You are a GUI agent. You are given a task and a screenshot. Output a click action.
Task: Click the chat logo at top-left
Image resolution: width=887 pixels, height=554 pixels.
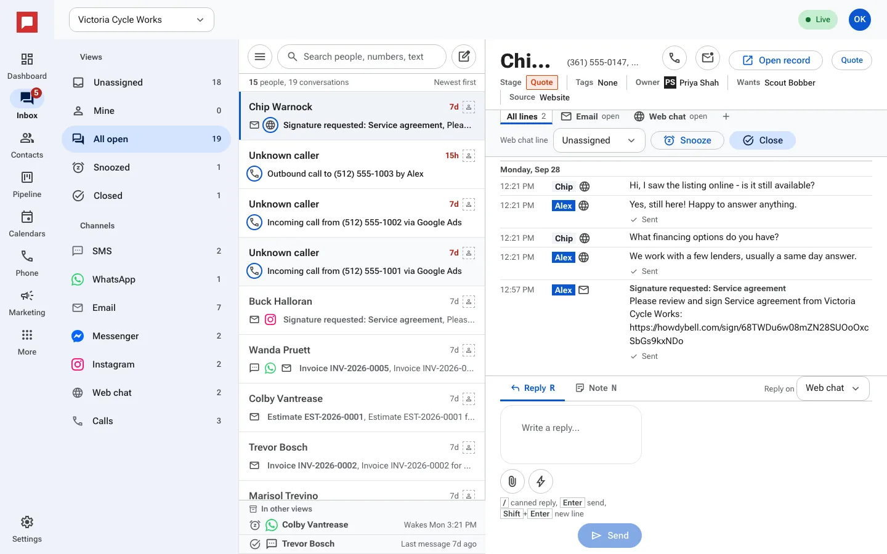coord(27,23)
